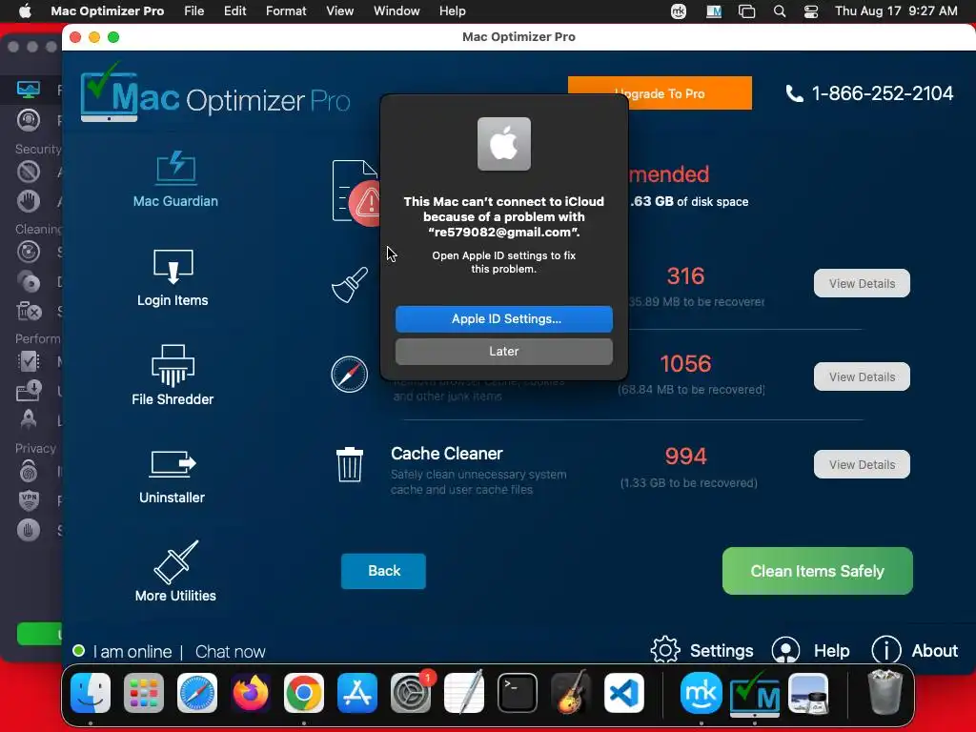Open the Edit menu

pos(234,11)
